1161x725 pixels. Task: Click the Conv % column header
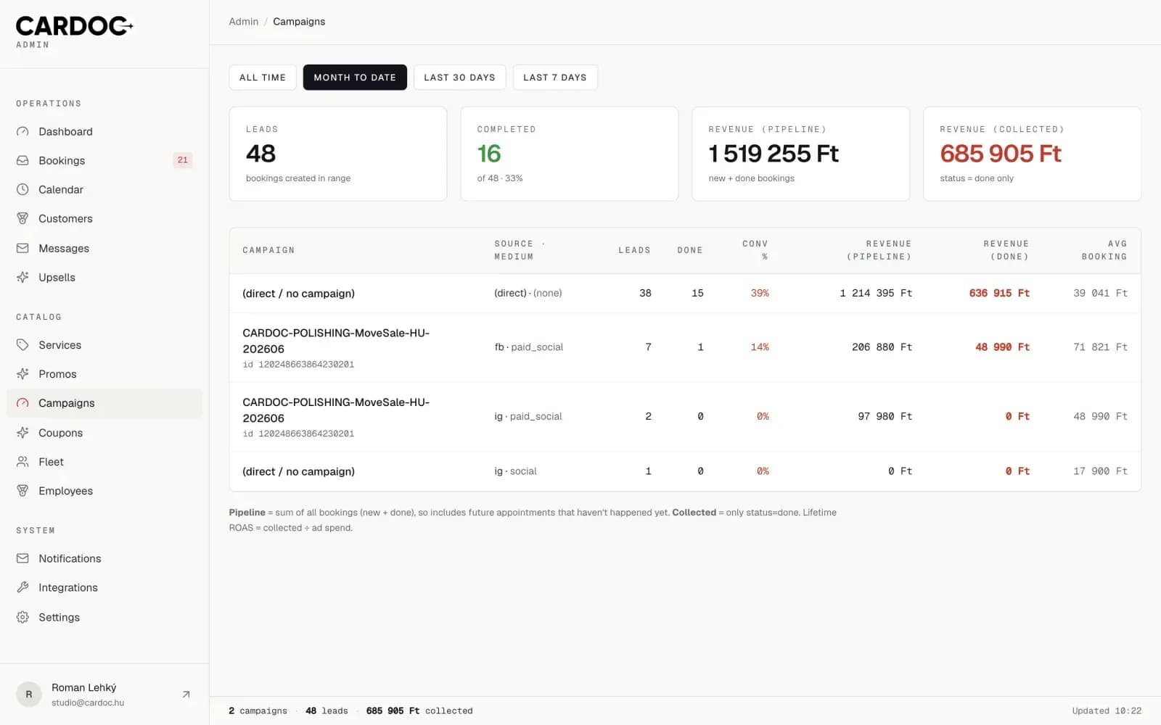(755, 250)
